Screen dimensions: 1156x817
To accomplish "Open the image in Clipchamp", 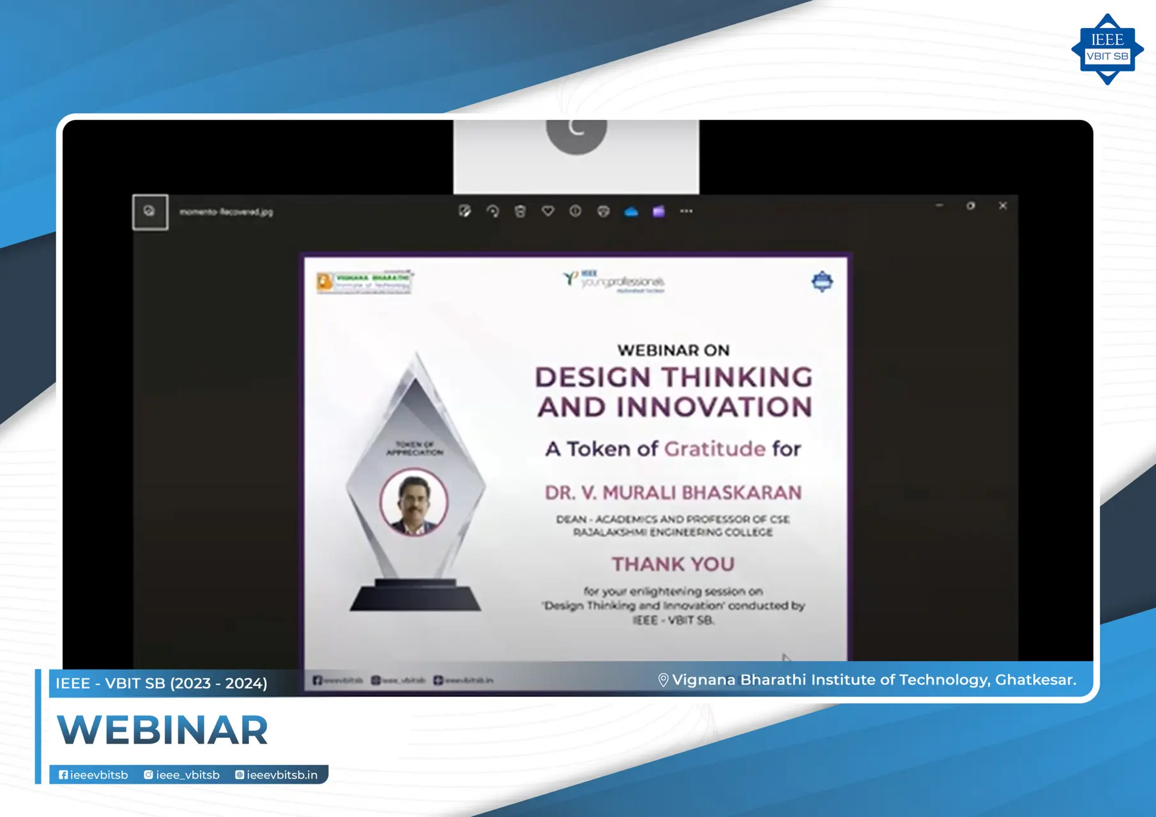I will 659,211.
